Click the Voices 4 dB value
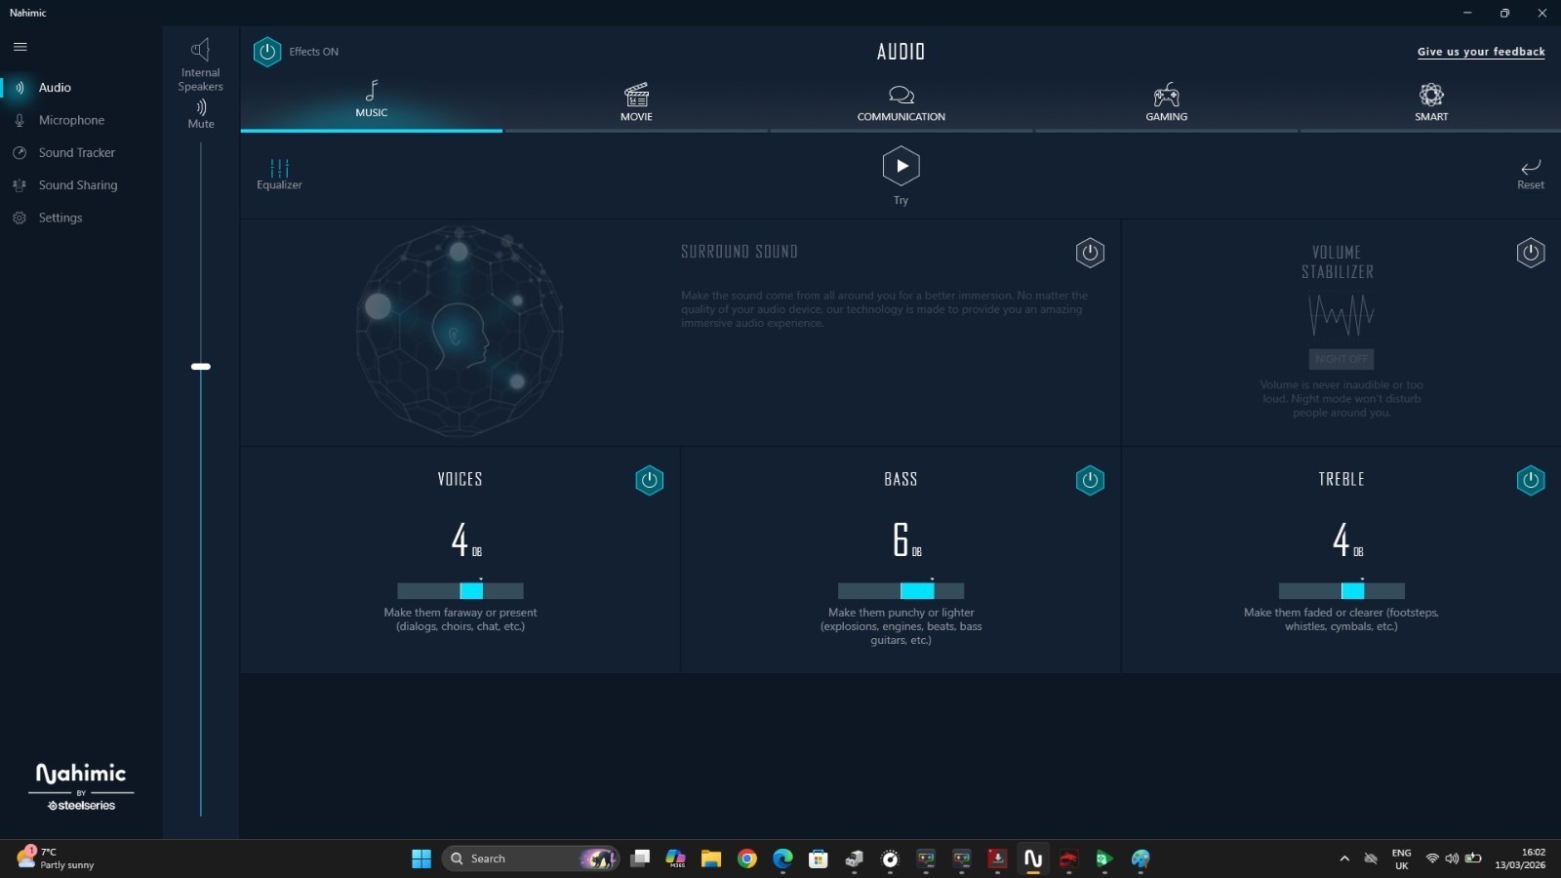This screenshot has width=1561, height=878. pyautogui.click(x=466, y=539)
